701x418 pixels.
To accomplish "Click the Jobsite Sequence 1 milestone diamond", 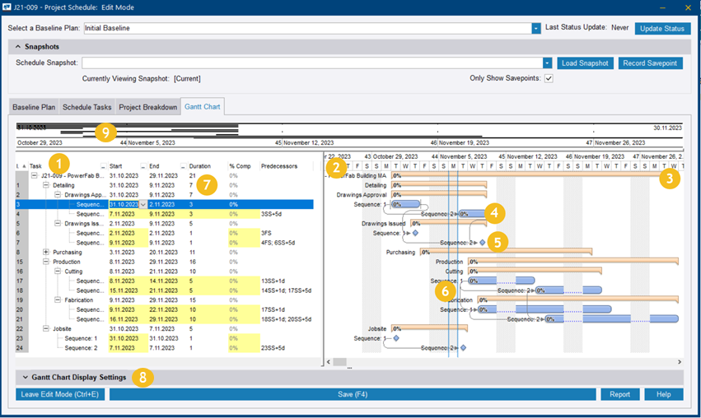I will (x=396, y=338).
